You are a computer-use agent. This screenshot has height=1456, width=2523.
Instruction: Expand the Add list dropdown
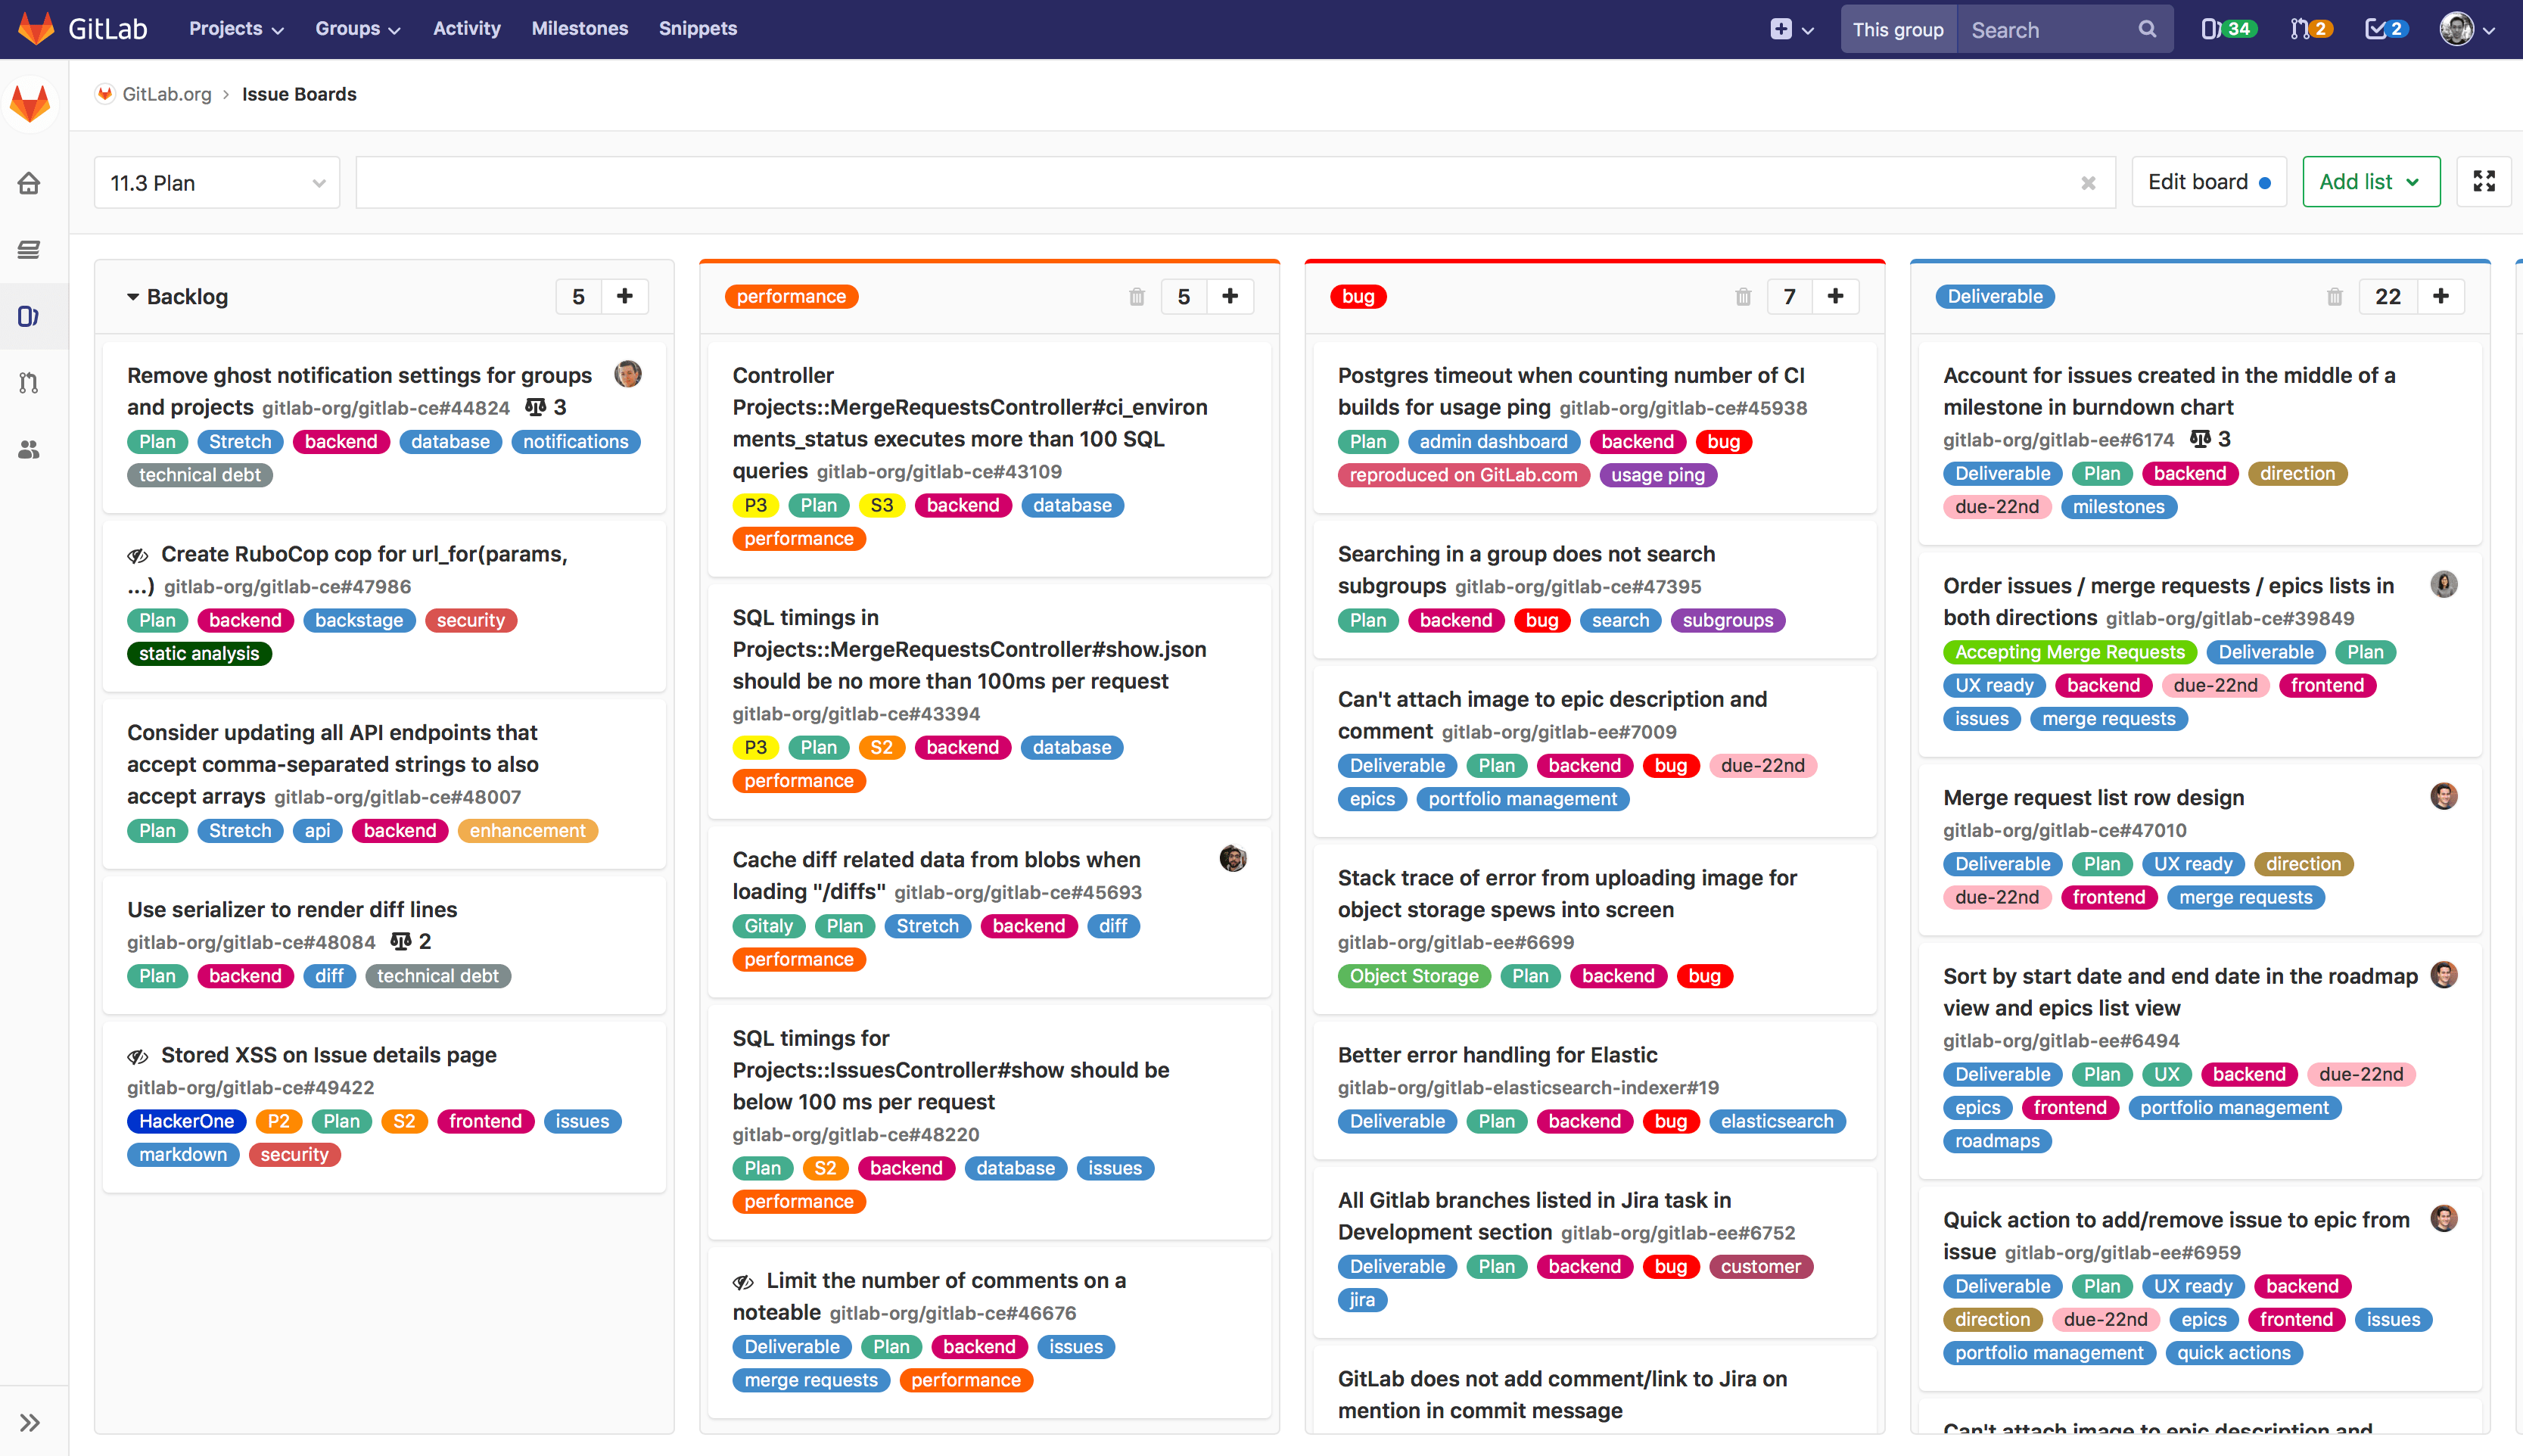(2370, 181)
